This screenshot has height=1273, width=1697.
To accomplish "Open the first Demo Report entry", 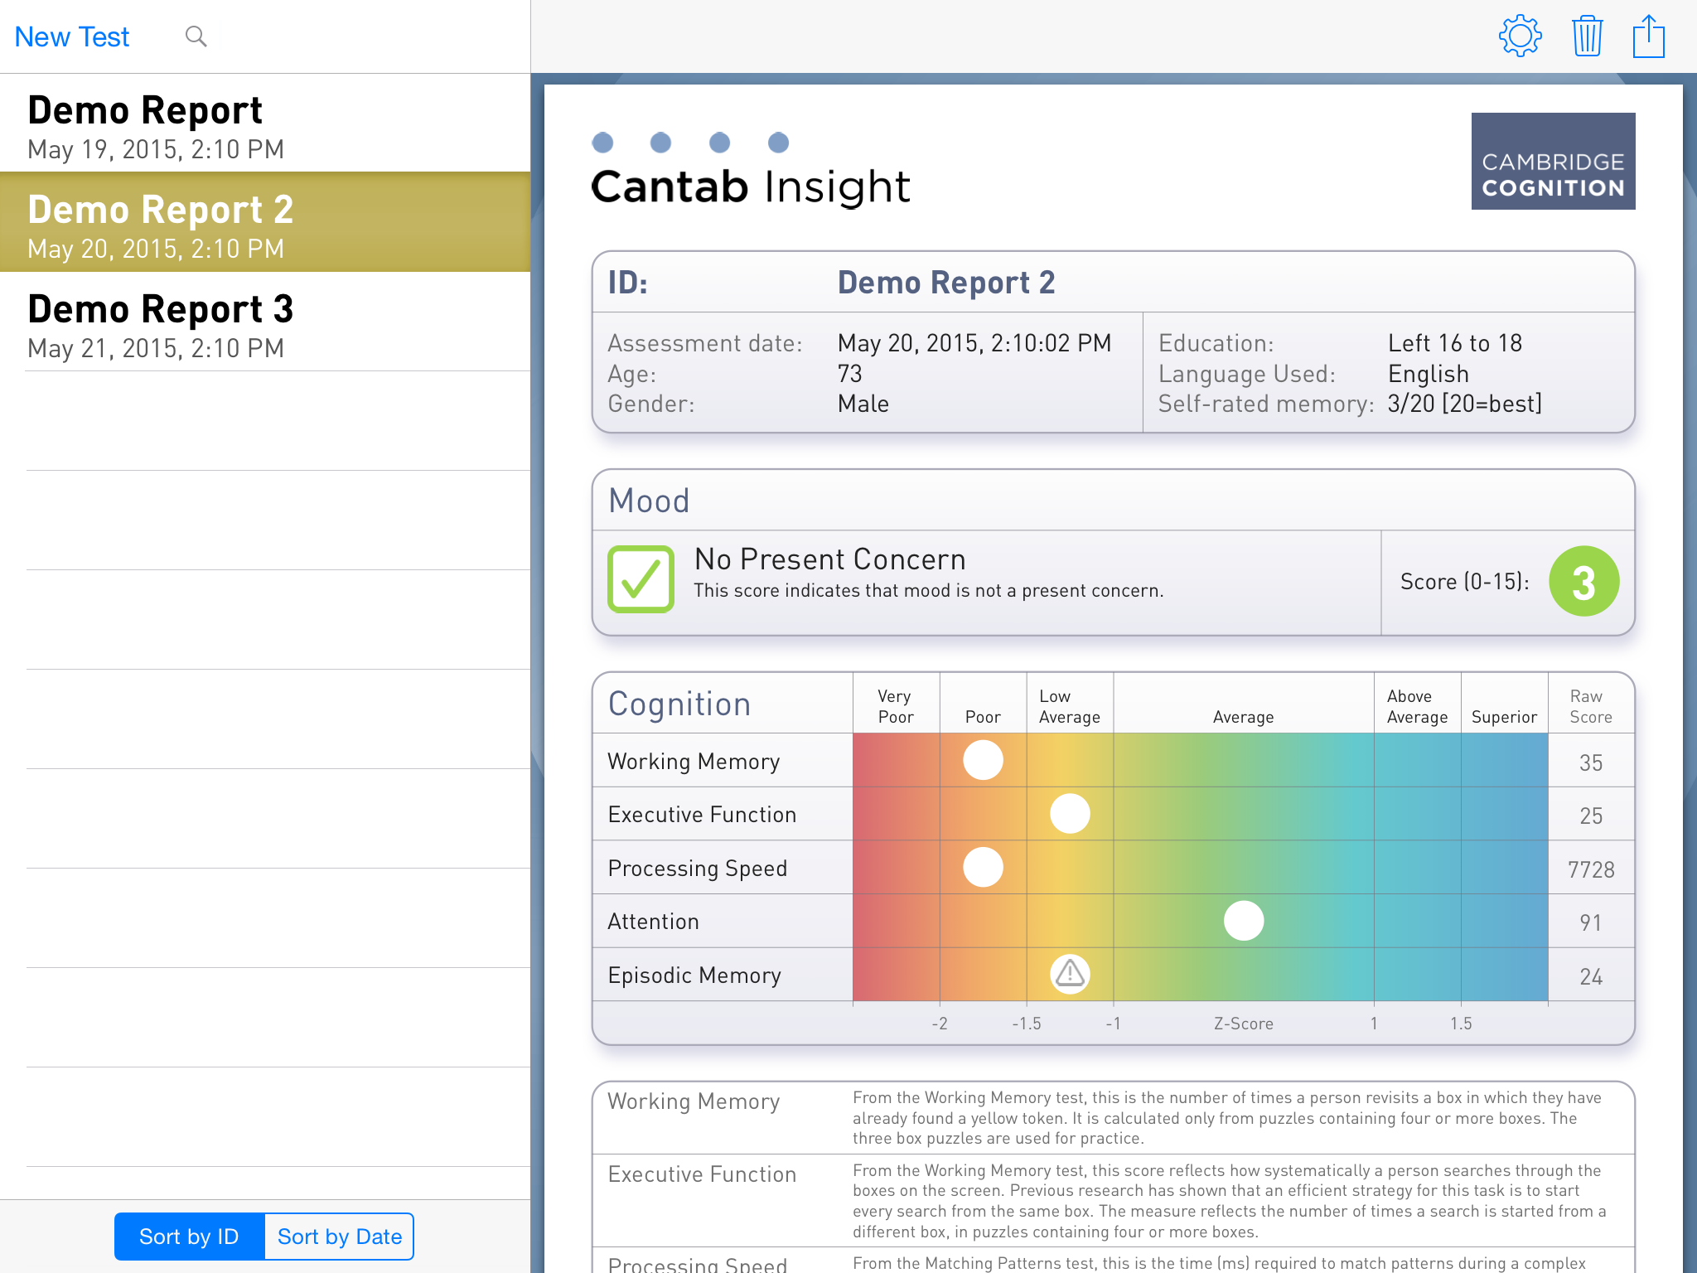I will point(265,124).
